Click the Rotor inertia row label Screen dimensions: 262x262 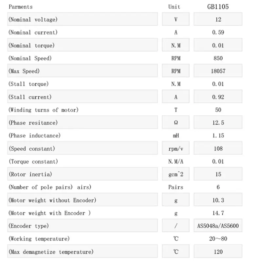(x=30, y=174)
